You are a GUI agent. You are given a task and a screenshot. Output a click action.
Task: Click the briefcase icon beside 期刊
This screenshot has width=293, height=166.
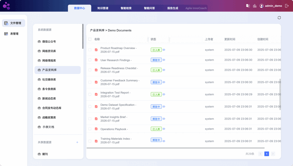point(39,154)
